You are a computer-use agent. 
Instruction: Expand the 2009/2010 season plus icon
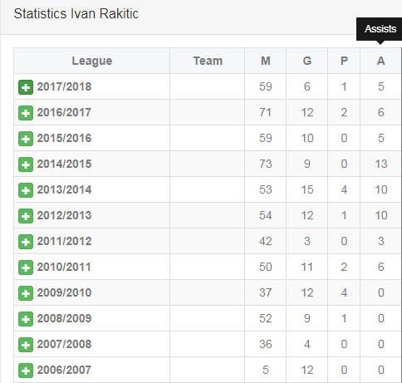click(26, 293)
